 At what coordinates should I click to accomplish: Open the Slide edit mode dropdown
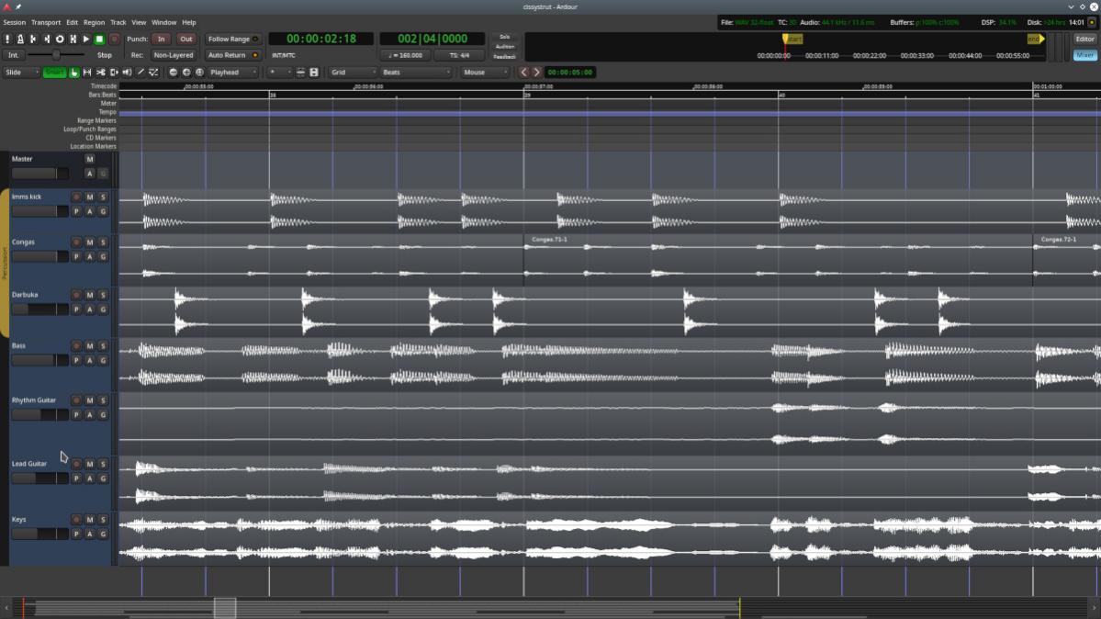[21, 73]
